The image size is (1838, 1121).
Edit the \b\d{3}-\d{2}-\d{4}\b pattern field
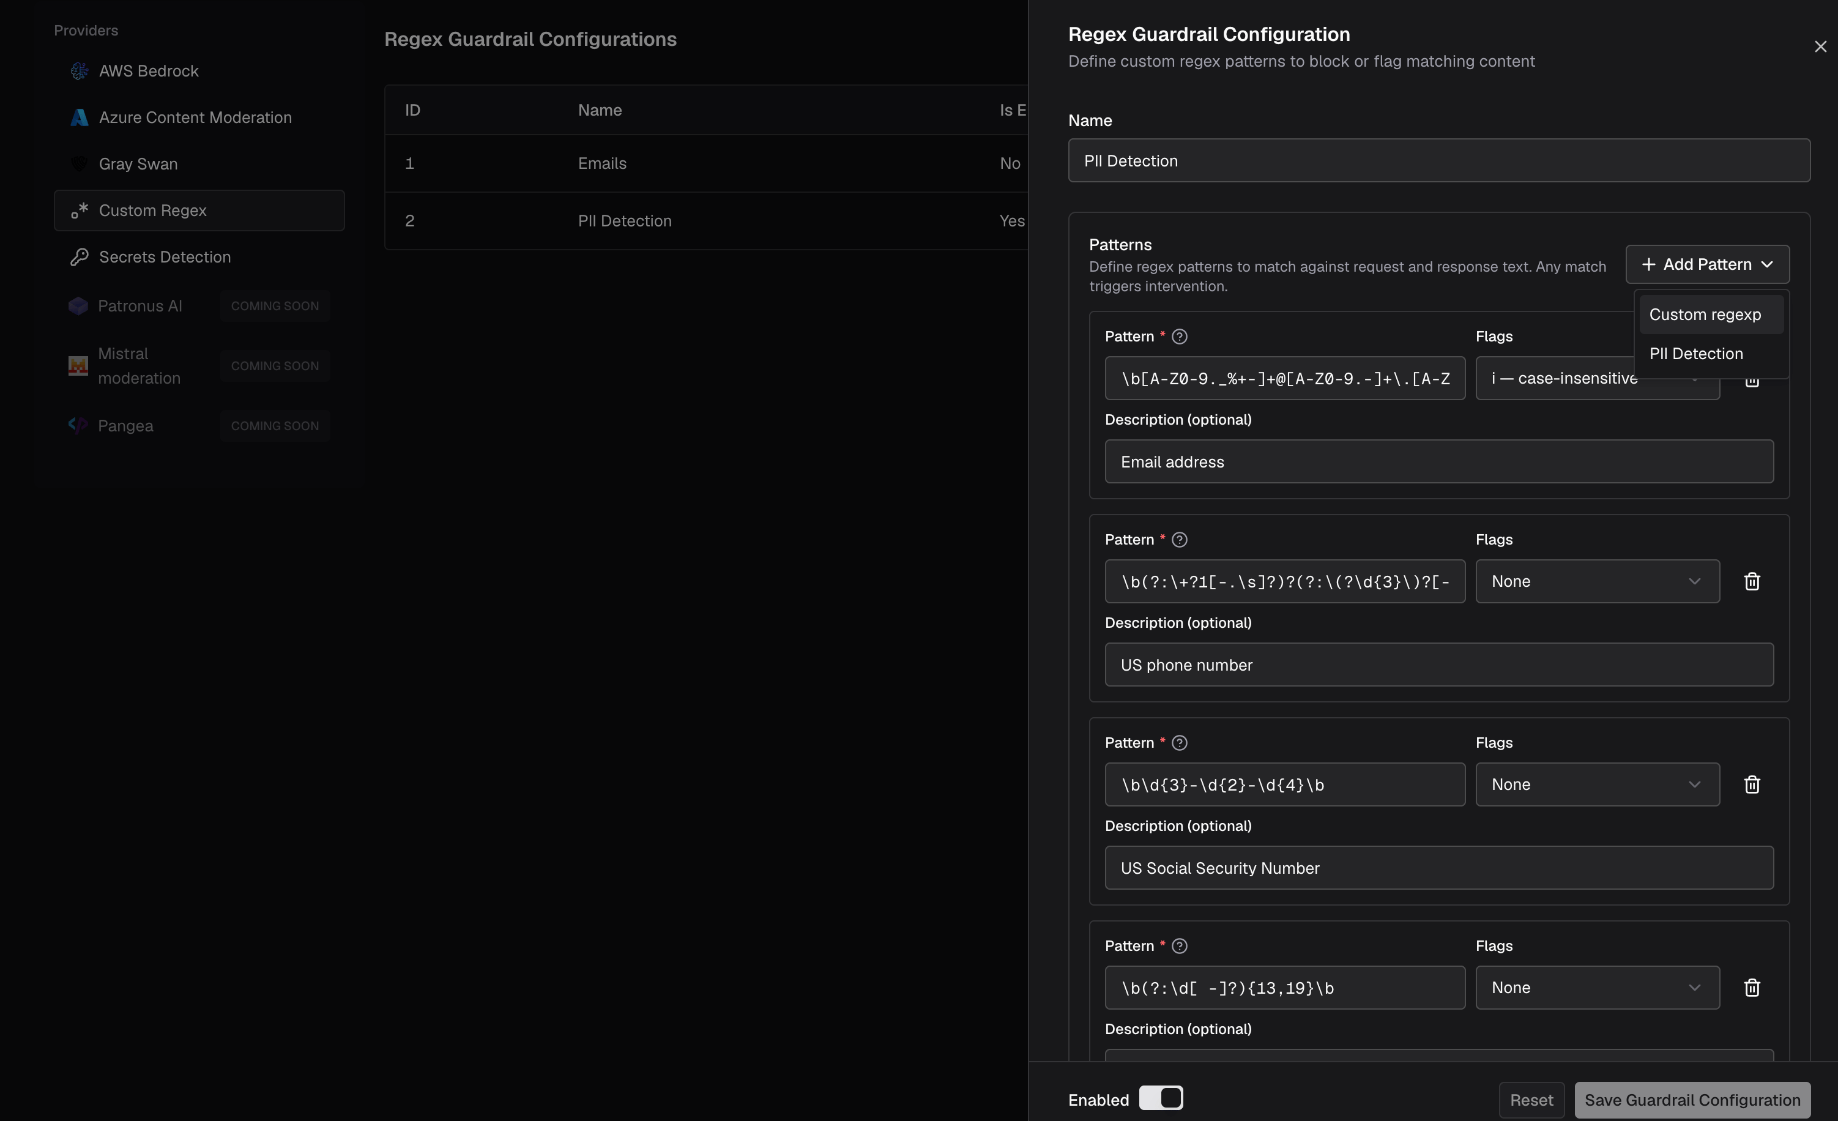click(1284, 784)
